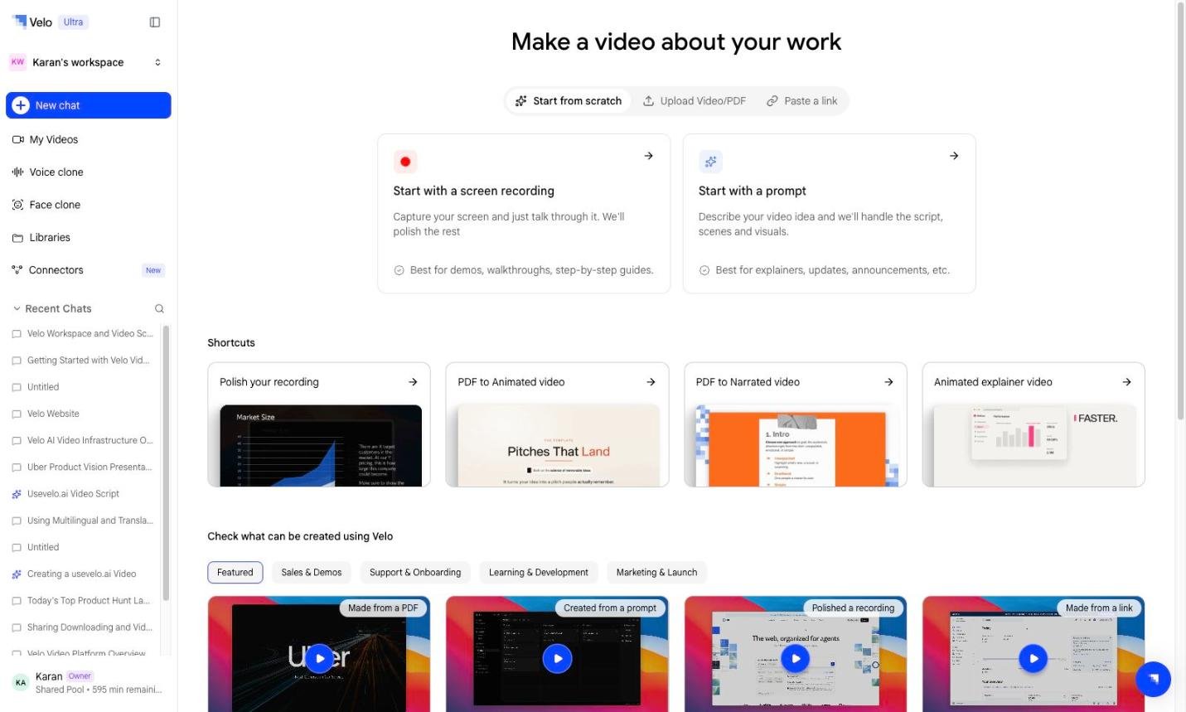The image size is (1186, 712).
Task: Open Start with a screen recording heading
Action: [x=473, y=191]
